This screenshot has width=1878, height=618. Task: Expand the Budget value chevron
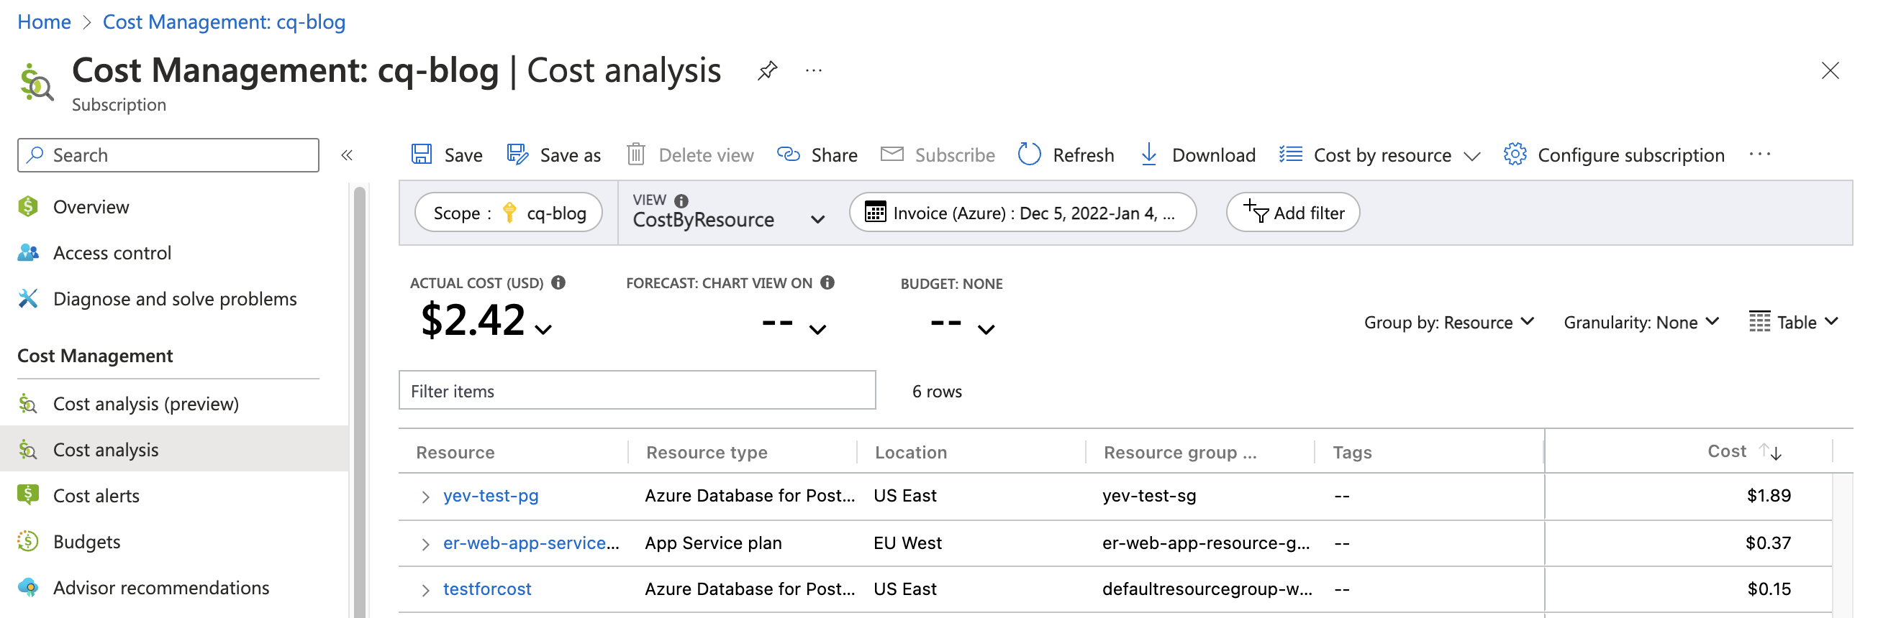pos(986,329)
